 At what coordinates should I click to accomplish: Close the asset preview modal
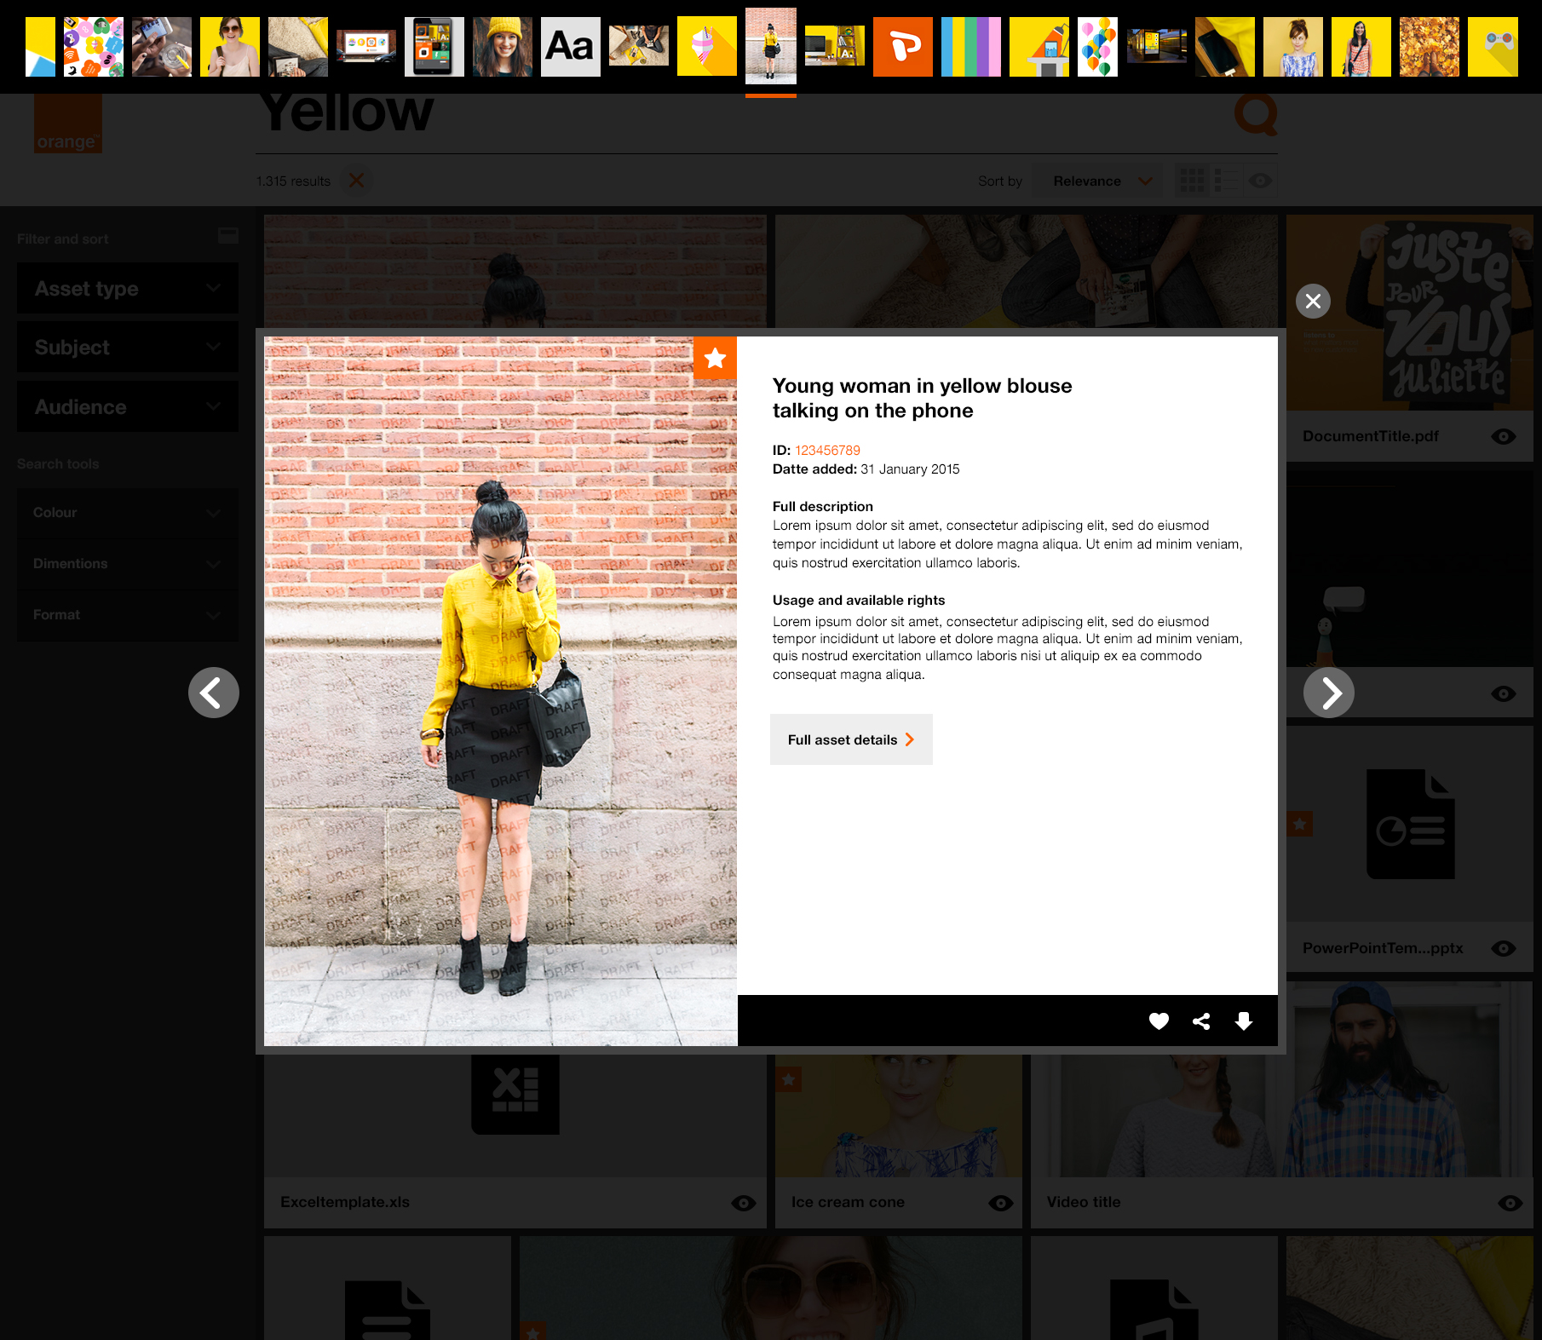click(1313, 301)
